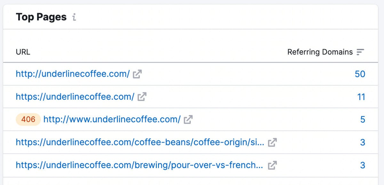This screenshot has height=185, width=384.
Task: Open the brewing/pour-over-vs-french page link
Action: coord(140,165)
